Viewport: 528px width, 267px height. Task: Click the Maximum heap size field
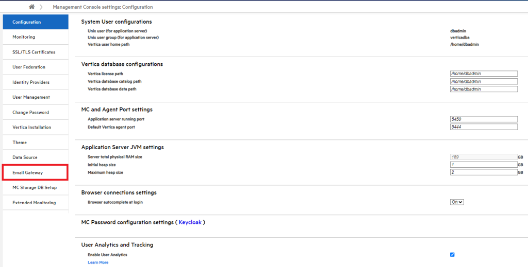(x=483, y=172)
